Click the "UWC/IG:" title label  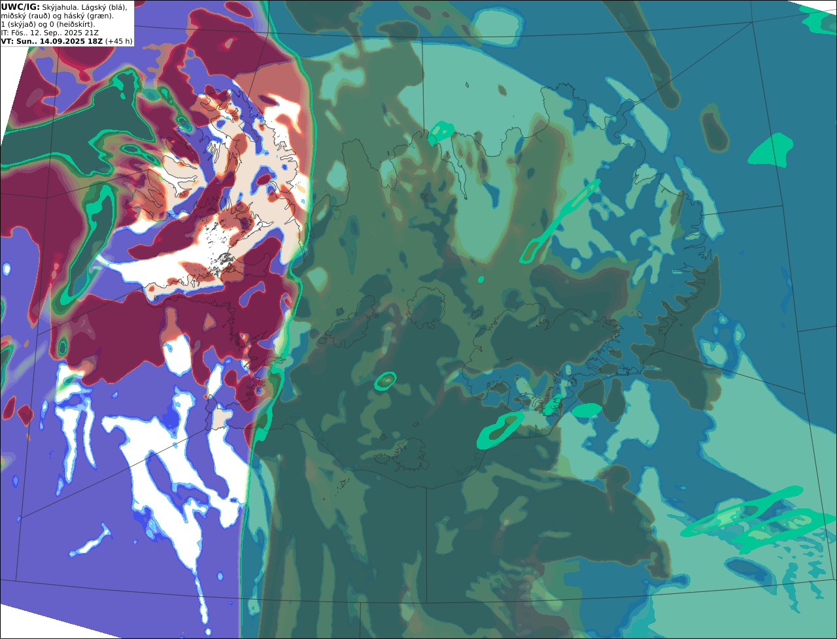[x=21, y=7]
